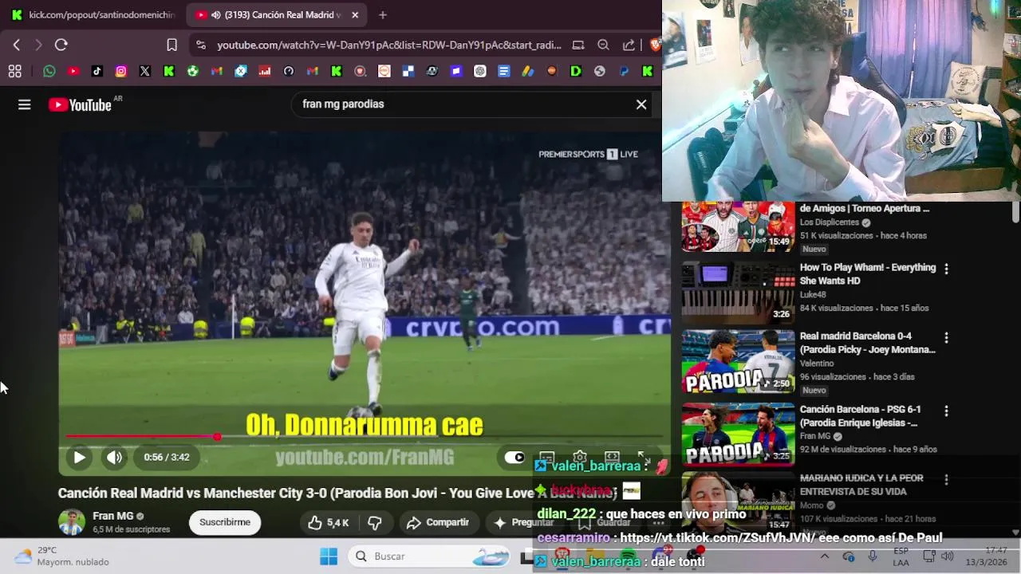The width and height of the screenshot is (1021, 574).
Task: Open the TikTok bookmark
Action: (97, 71)
